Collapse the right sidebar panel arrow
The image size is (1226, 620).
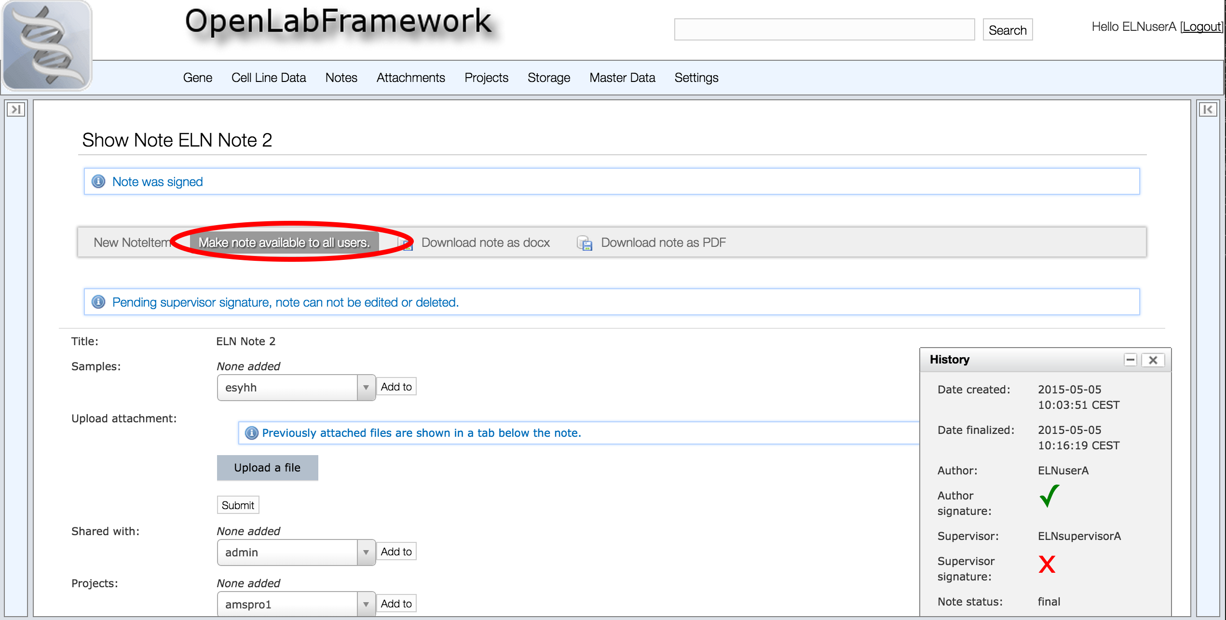tap(1208, 109)
